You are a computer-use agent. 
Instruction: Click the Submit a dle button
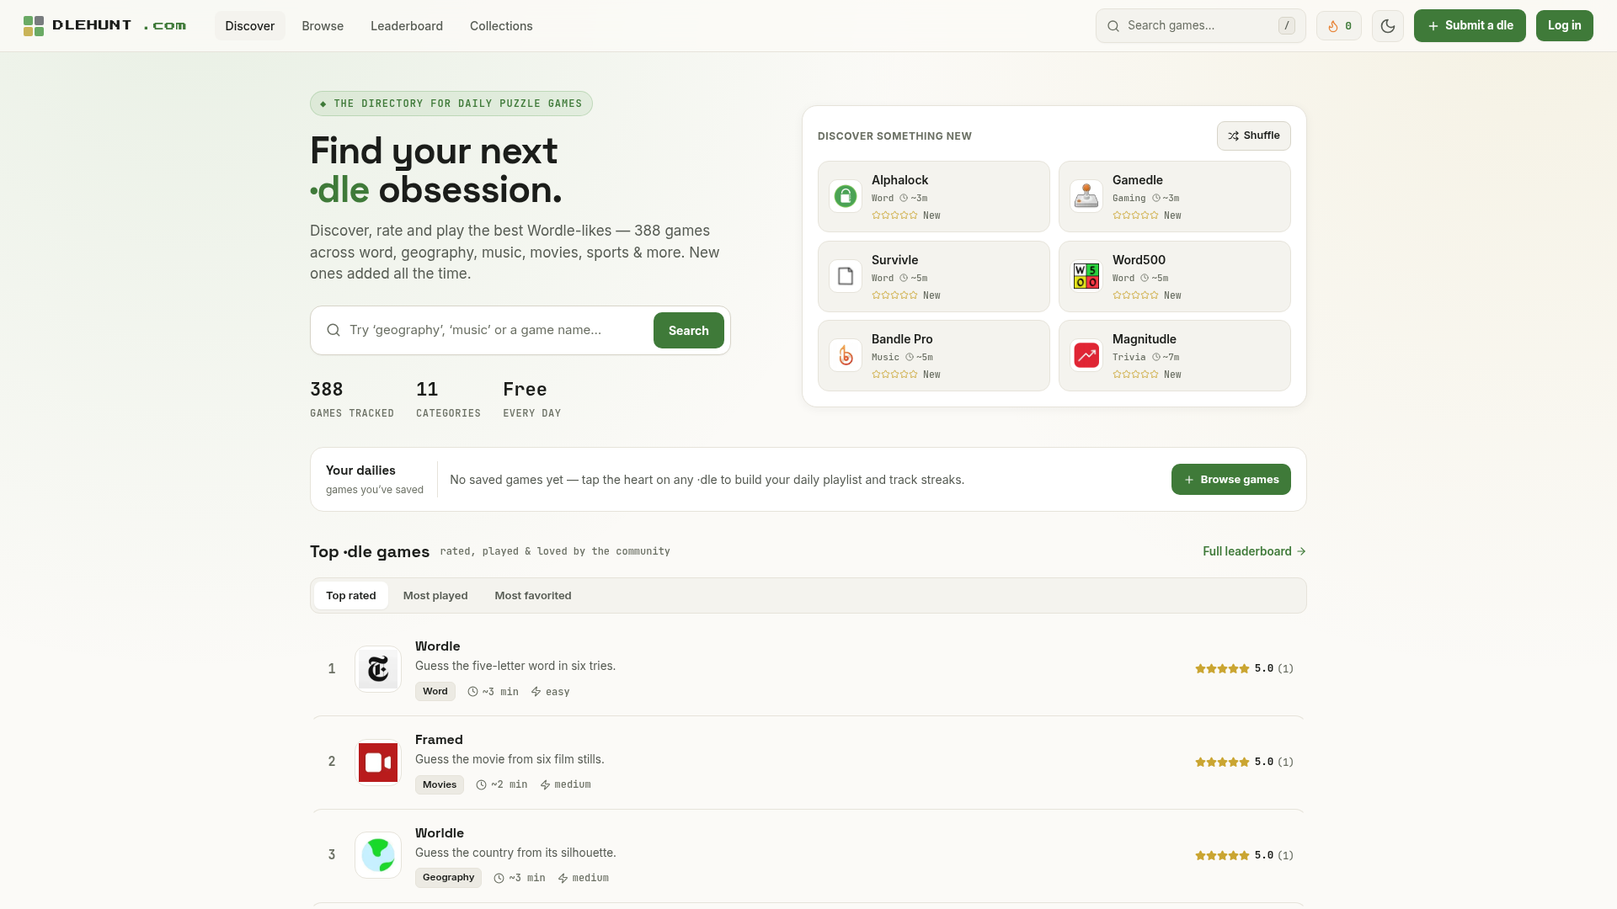[x=1470, y=26]
